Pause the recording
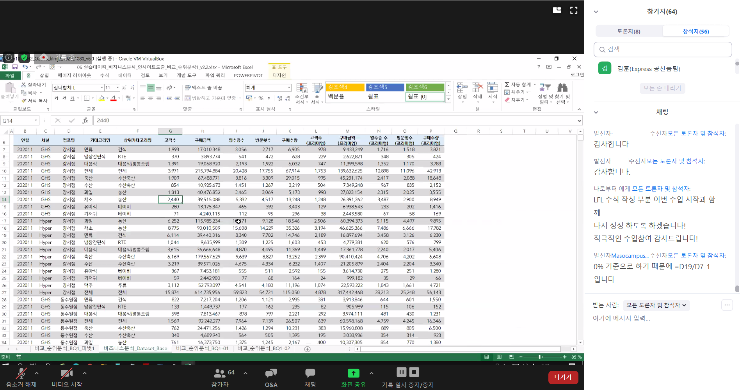This screenshot has height=390, width=740. (x=401, y=372)
